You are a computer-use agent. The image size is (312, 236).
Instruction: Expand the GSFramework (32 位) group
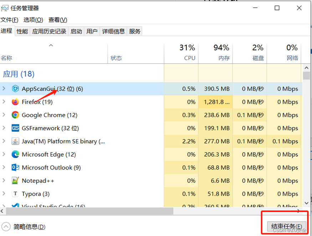coord(4,128)
